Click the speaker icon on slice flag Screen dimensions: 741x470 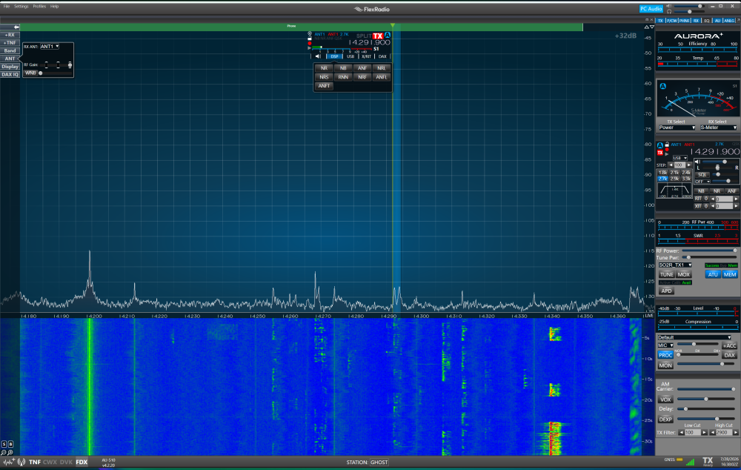pyautogui.click(x=318, y=56)
